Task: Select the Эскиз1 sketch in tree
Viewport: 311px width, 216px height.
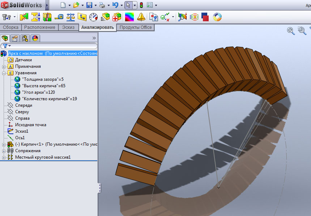Action: pyautogui.click(x=21, y=131)
